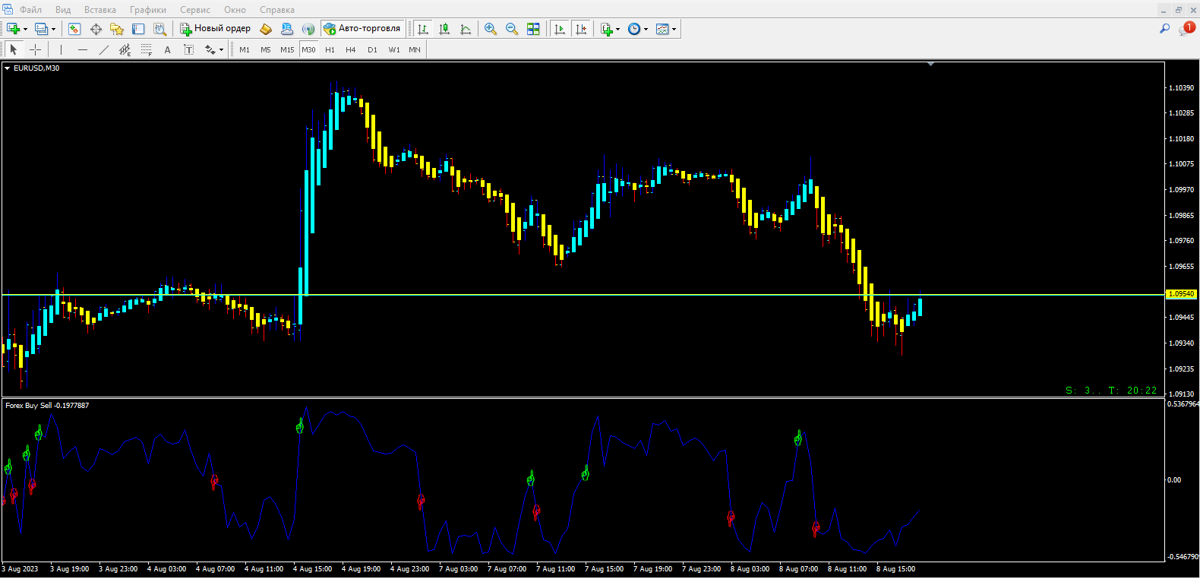
Task: Open the Strategy Tester icon
Action: point(159,29)
